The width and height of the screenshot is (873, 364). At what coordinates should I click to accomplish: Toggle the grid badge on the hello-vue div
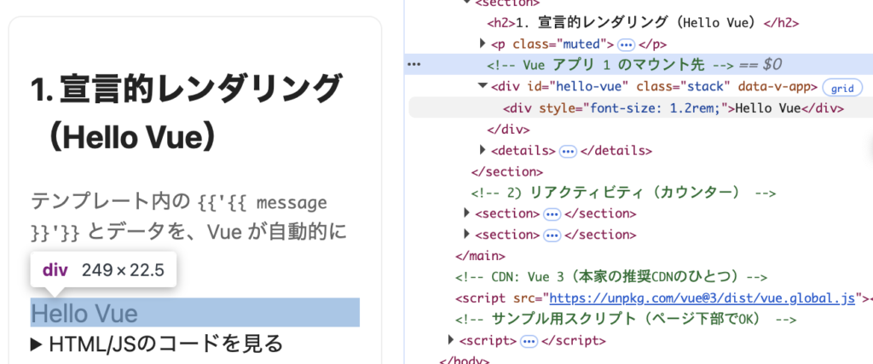(x=842, y=88)
